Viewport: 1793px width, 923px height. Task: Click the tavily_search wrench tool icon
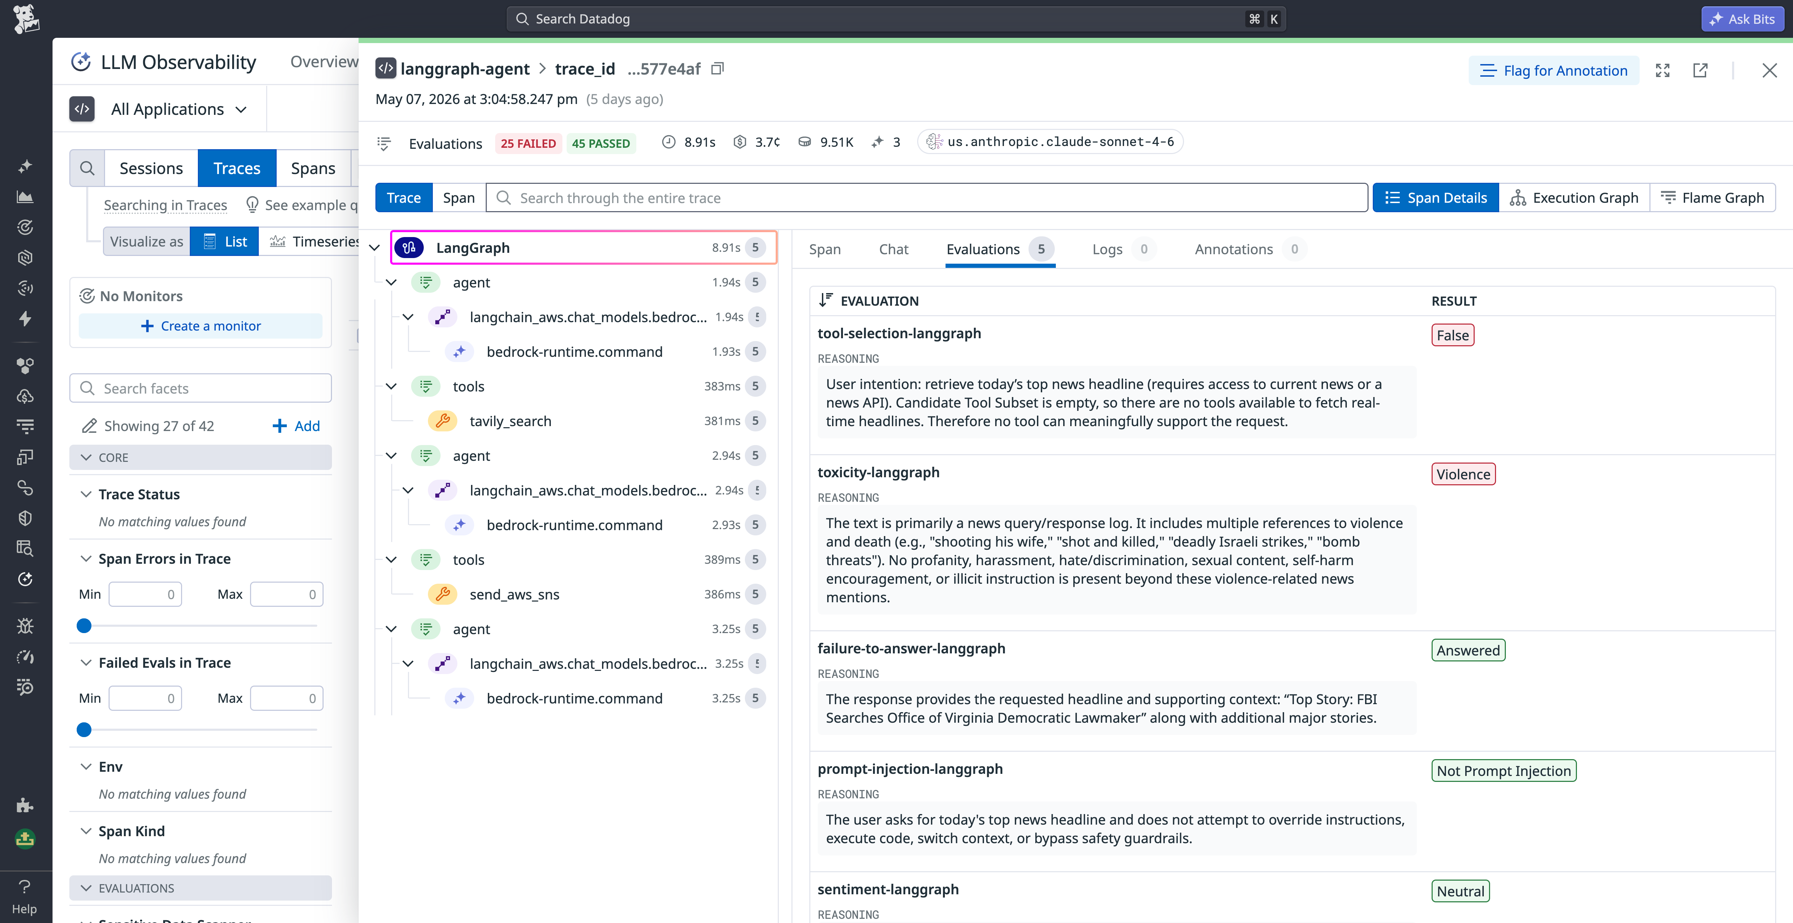(x=443, y=421)
